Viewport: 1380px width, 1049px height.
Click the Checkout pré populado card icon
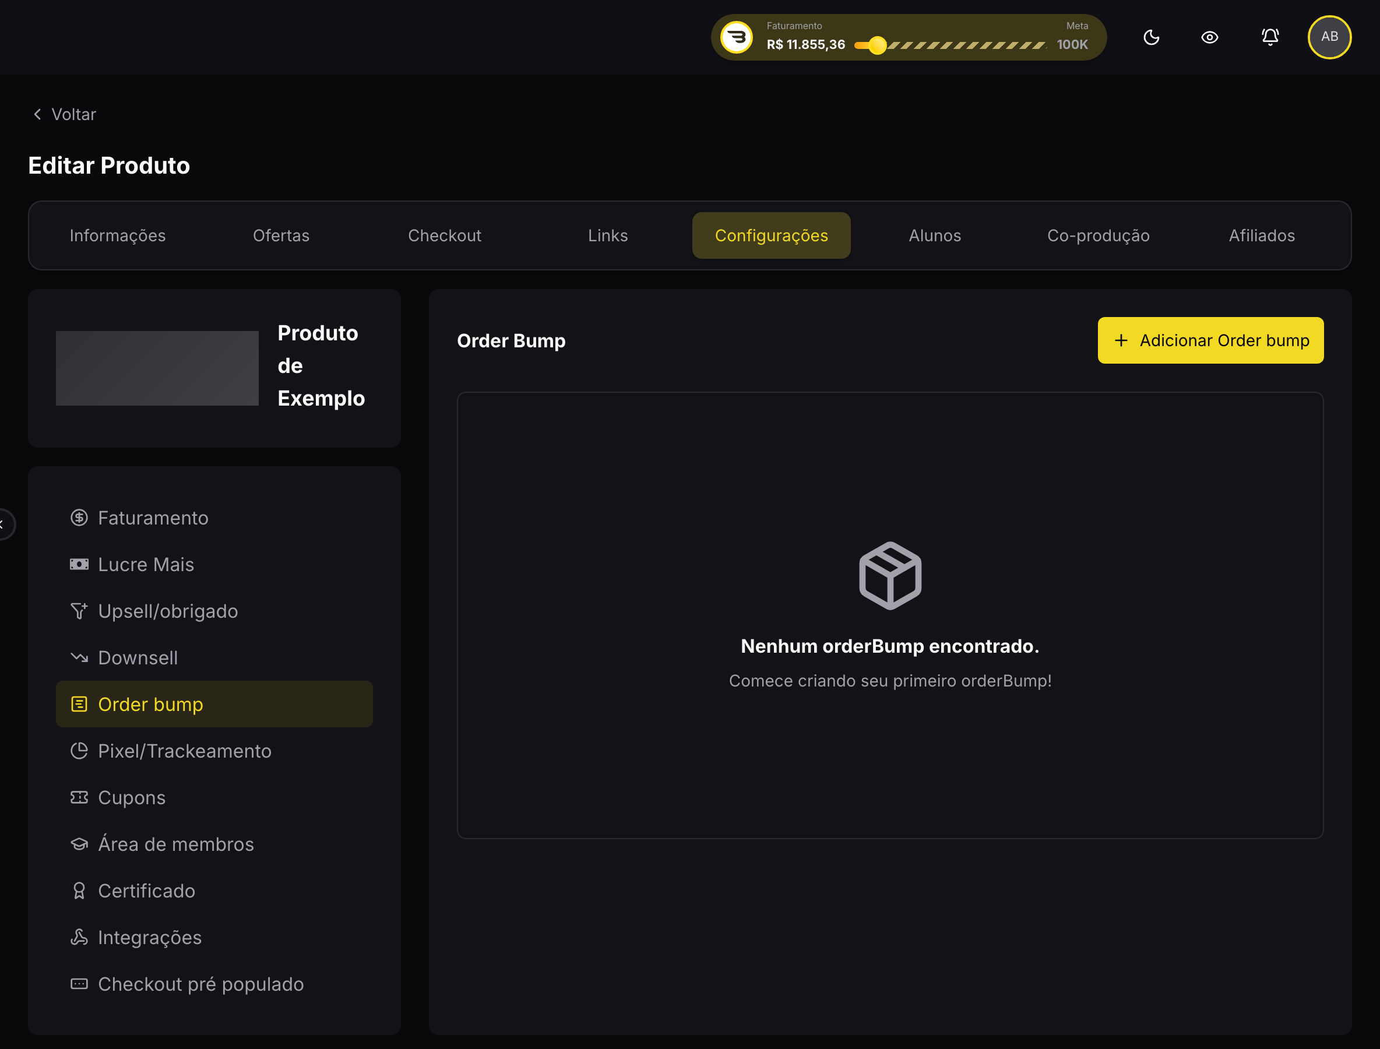tap(79, 984)
